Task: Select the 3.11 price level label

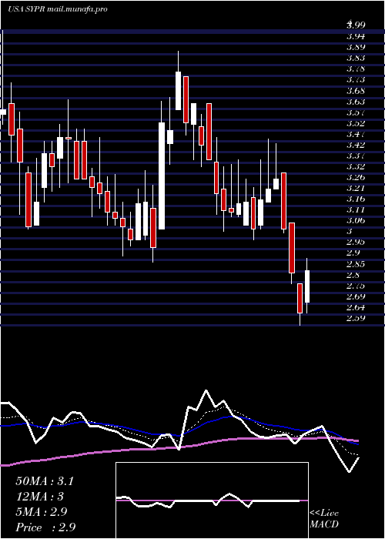Action: click(356, 209)
